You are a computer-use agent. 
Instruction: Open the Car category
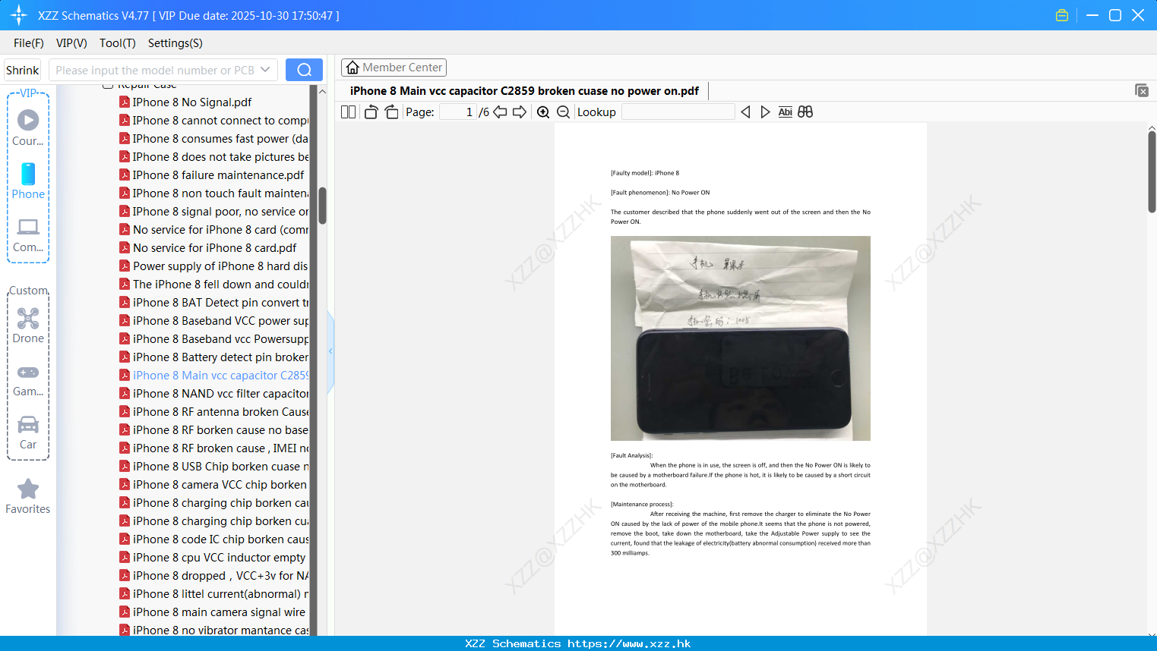click(28, 432)
